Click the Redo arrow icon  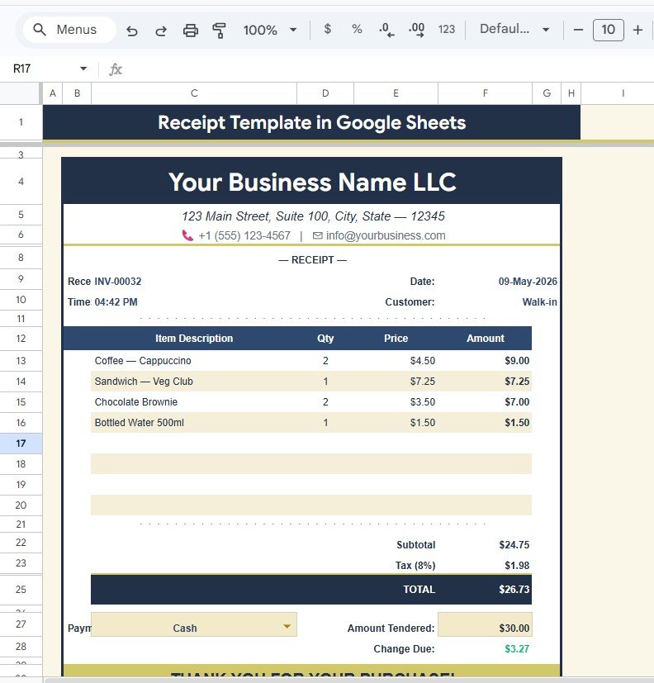(161, 31)
